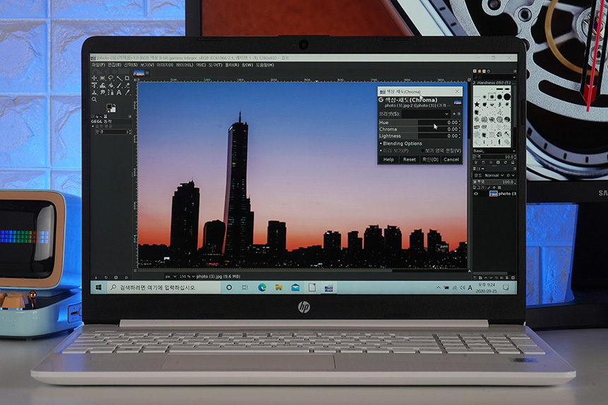Toggle lock pixels brush icon in layers panel
The height and width of the screenshot is (405, 608).
[489, 187]
